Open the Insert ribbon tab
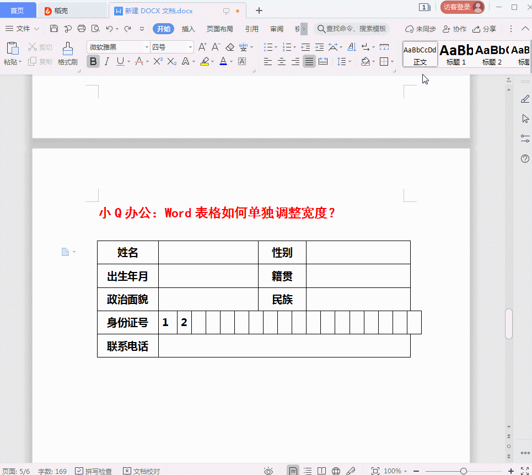The image size is (532, 475). tap(189, 29)
